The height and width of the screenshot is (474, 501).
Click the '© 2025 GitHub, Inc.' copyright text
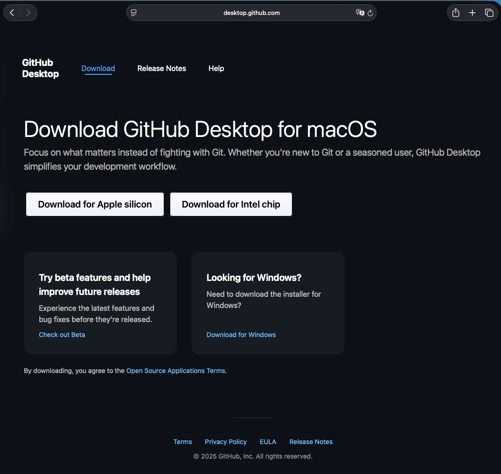pos(253,456)
